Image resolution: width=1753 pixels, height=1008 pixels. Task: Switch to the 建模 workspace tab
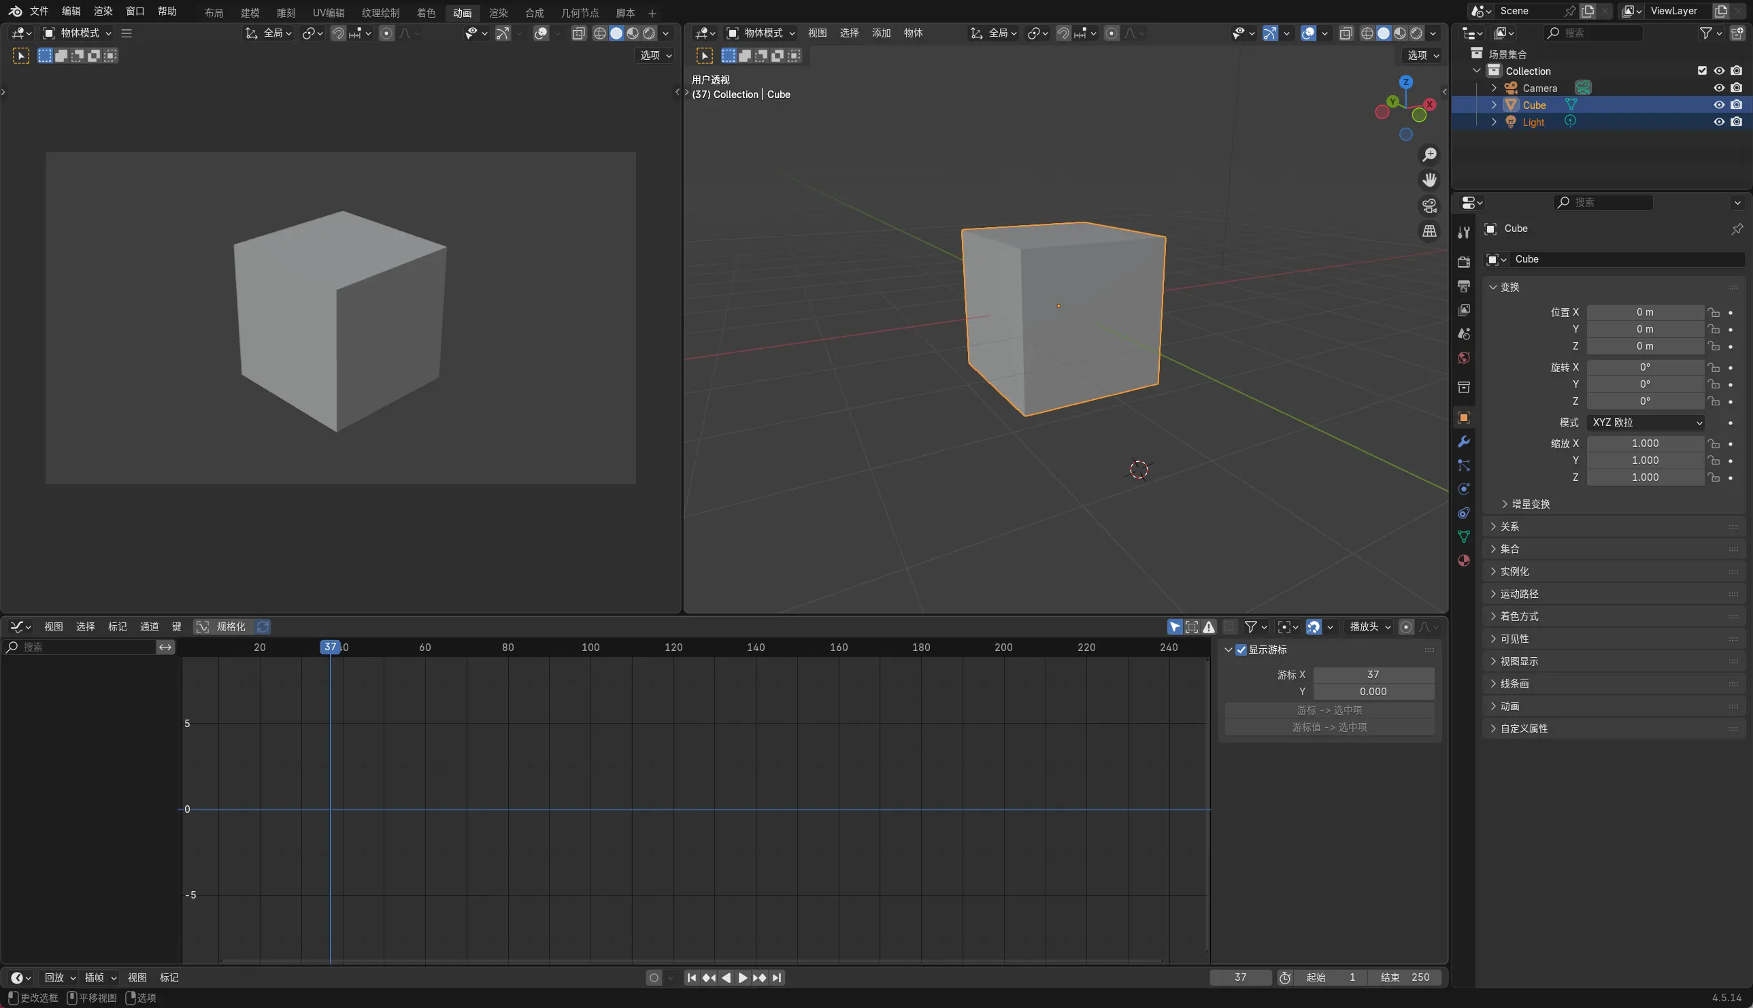tap(250, 13)
